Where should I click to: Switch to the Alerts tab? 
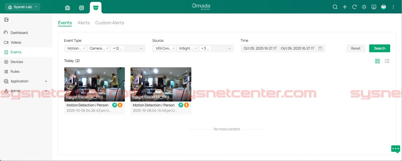pos(83,23)
